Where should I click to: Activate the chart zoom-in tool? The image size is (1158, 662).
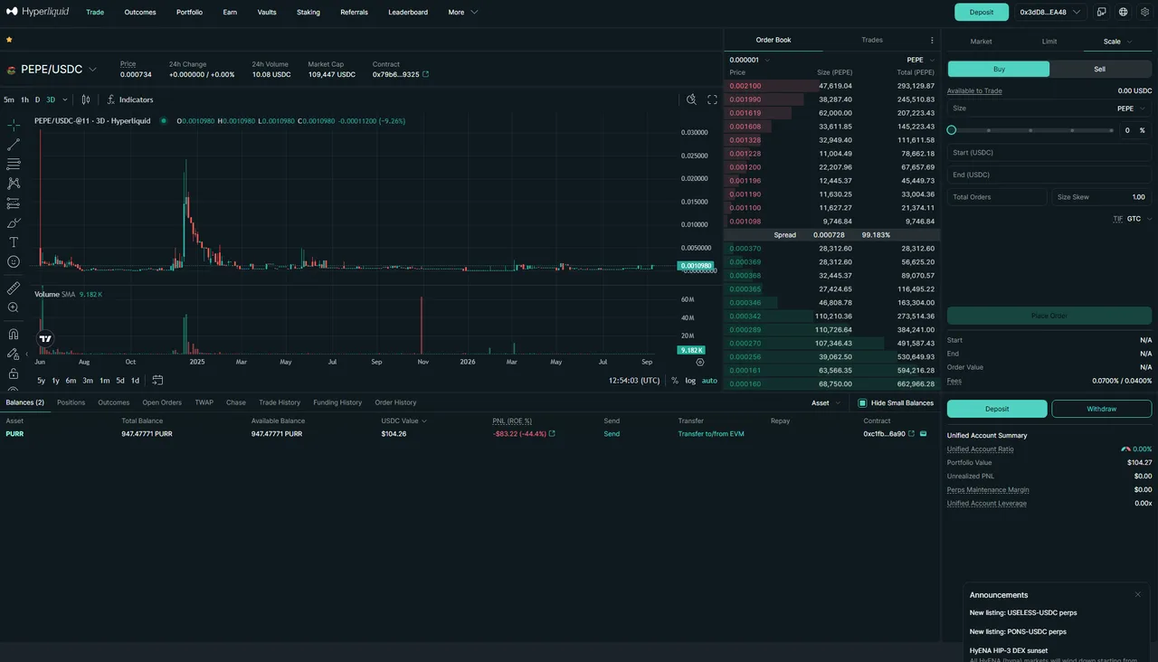point(14,307)
